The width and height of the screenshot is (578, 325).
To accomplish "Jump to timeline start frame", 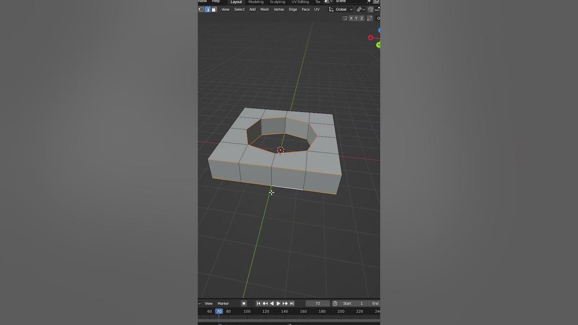I will (259, 303).
